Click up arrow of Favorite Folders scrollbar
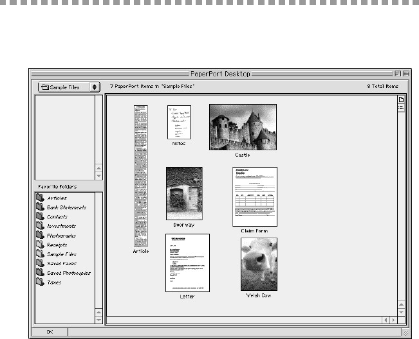Viewport: 419px width, 339px height. click(99, 312)
